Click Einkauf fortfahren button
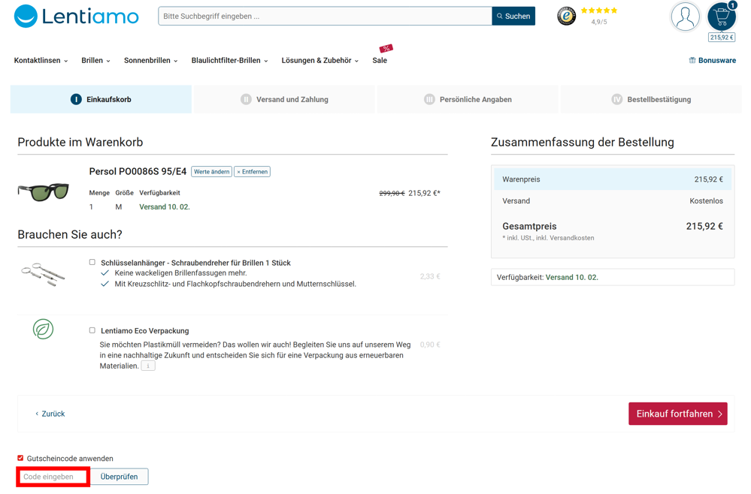The height and width of the screenshot is (494, 751). point(678,414)
